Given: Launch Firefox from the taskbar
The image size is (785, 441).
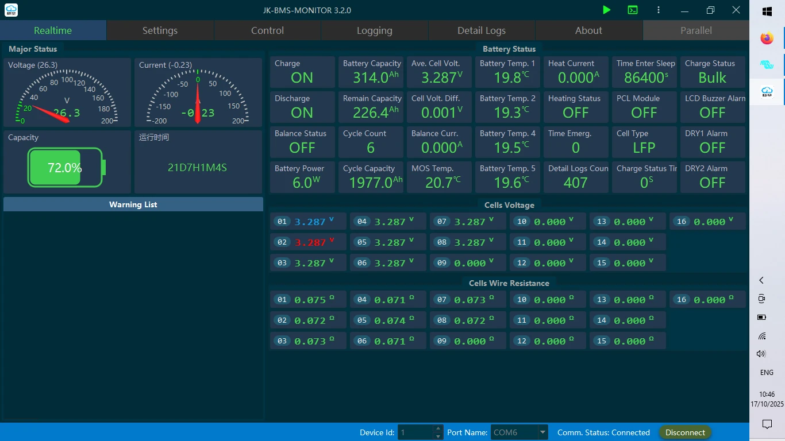Looking at the screenshot, I should [767, 38].
